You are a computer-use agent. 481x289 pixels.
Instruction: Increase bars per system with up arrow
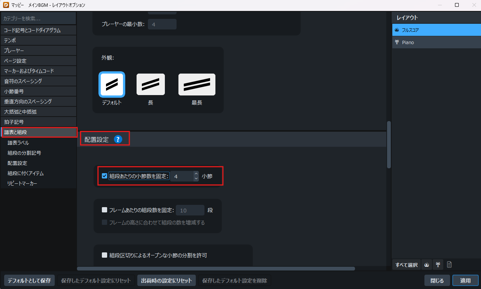pyautogui.click(x=196, y=174)
